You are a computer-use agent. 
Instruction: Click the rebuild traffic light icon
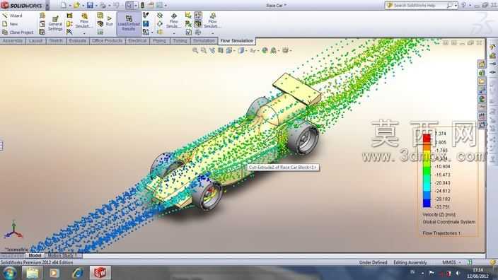pyautogui.click(x=142, y=5)
